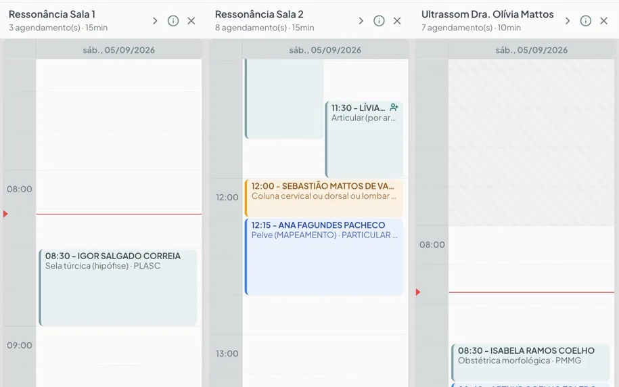Open 08:30 IGOR SALGADO CORREIA appointment

[x=118, y=288]
